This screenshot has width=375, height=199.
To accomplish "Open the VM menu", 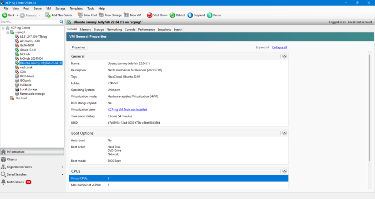I will [49, 9].
